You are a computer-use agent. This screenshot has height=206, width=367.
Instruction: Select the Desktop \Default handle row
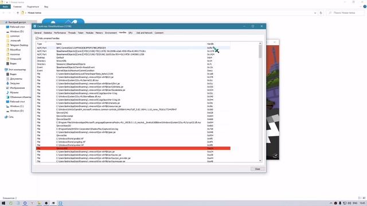[133, 57]
